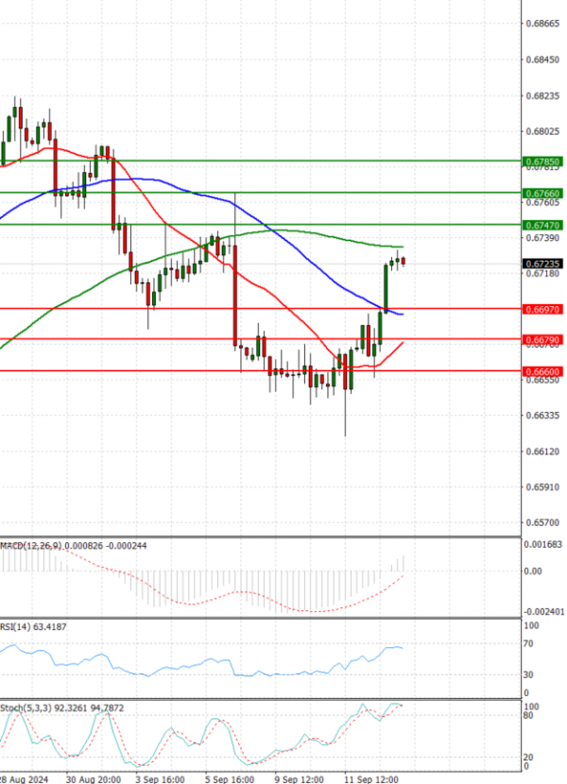The image size is (567, 784).
Task: Click the -0.002401 MACD scale value
Action: click(x=543, y=612)
